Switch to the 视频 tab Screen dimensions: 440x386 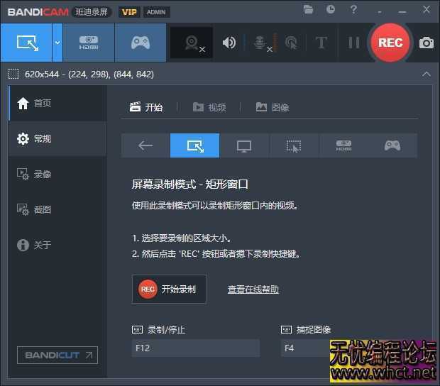209,107
